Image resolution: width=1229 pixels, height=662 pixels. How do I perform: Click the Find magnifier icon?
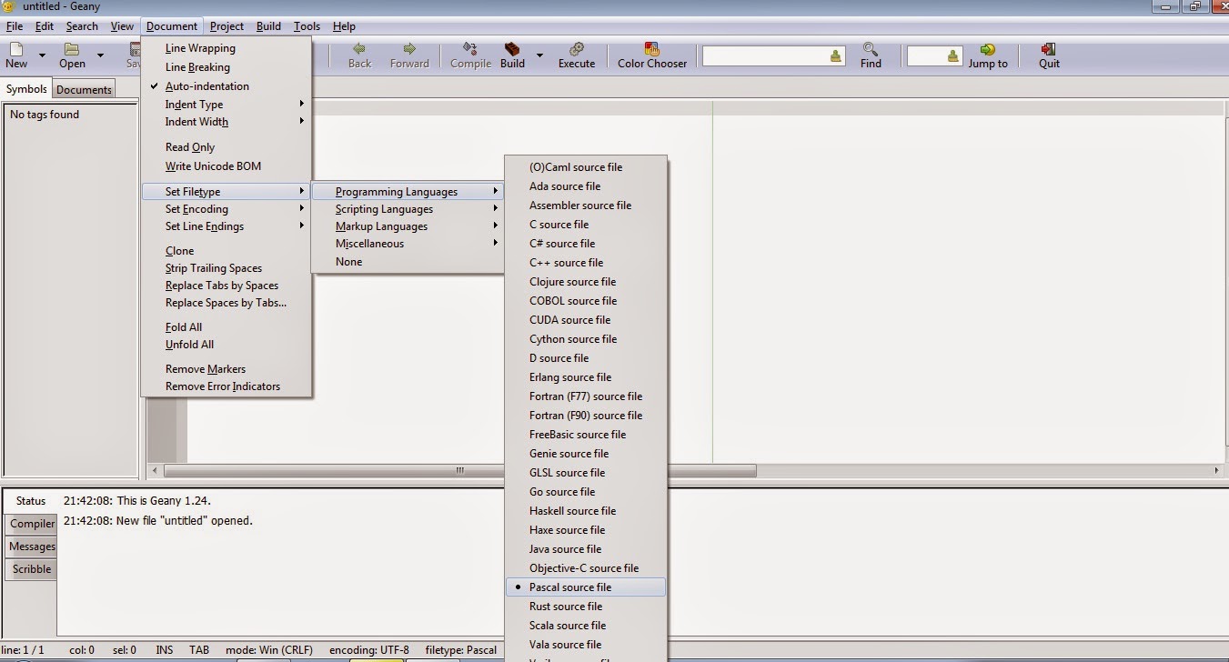871,48
